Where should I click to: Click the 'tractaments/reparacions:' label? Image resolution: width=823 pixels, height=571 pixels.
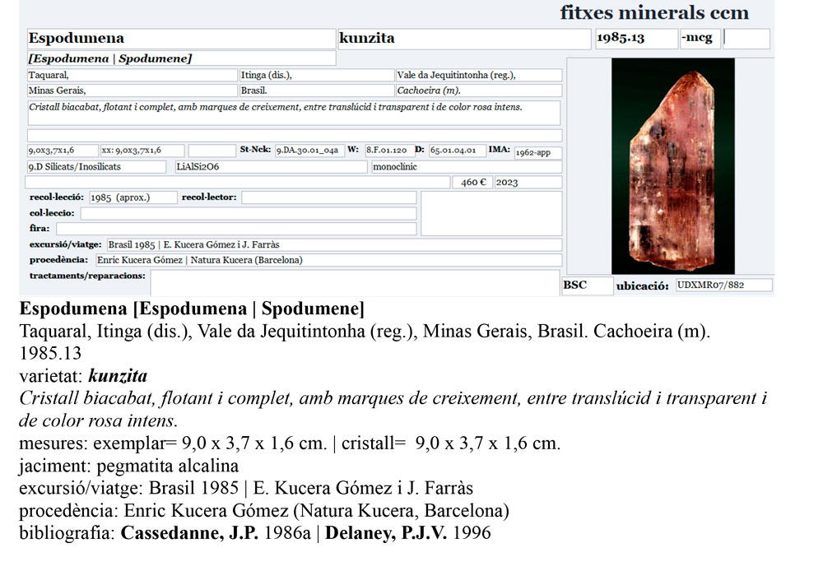click(88, 276)
